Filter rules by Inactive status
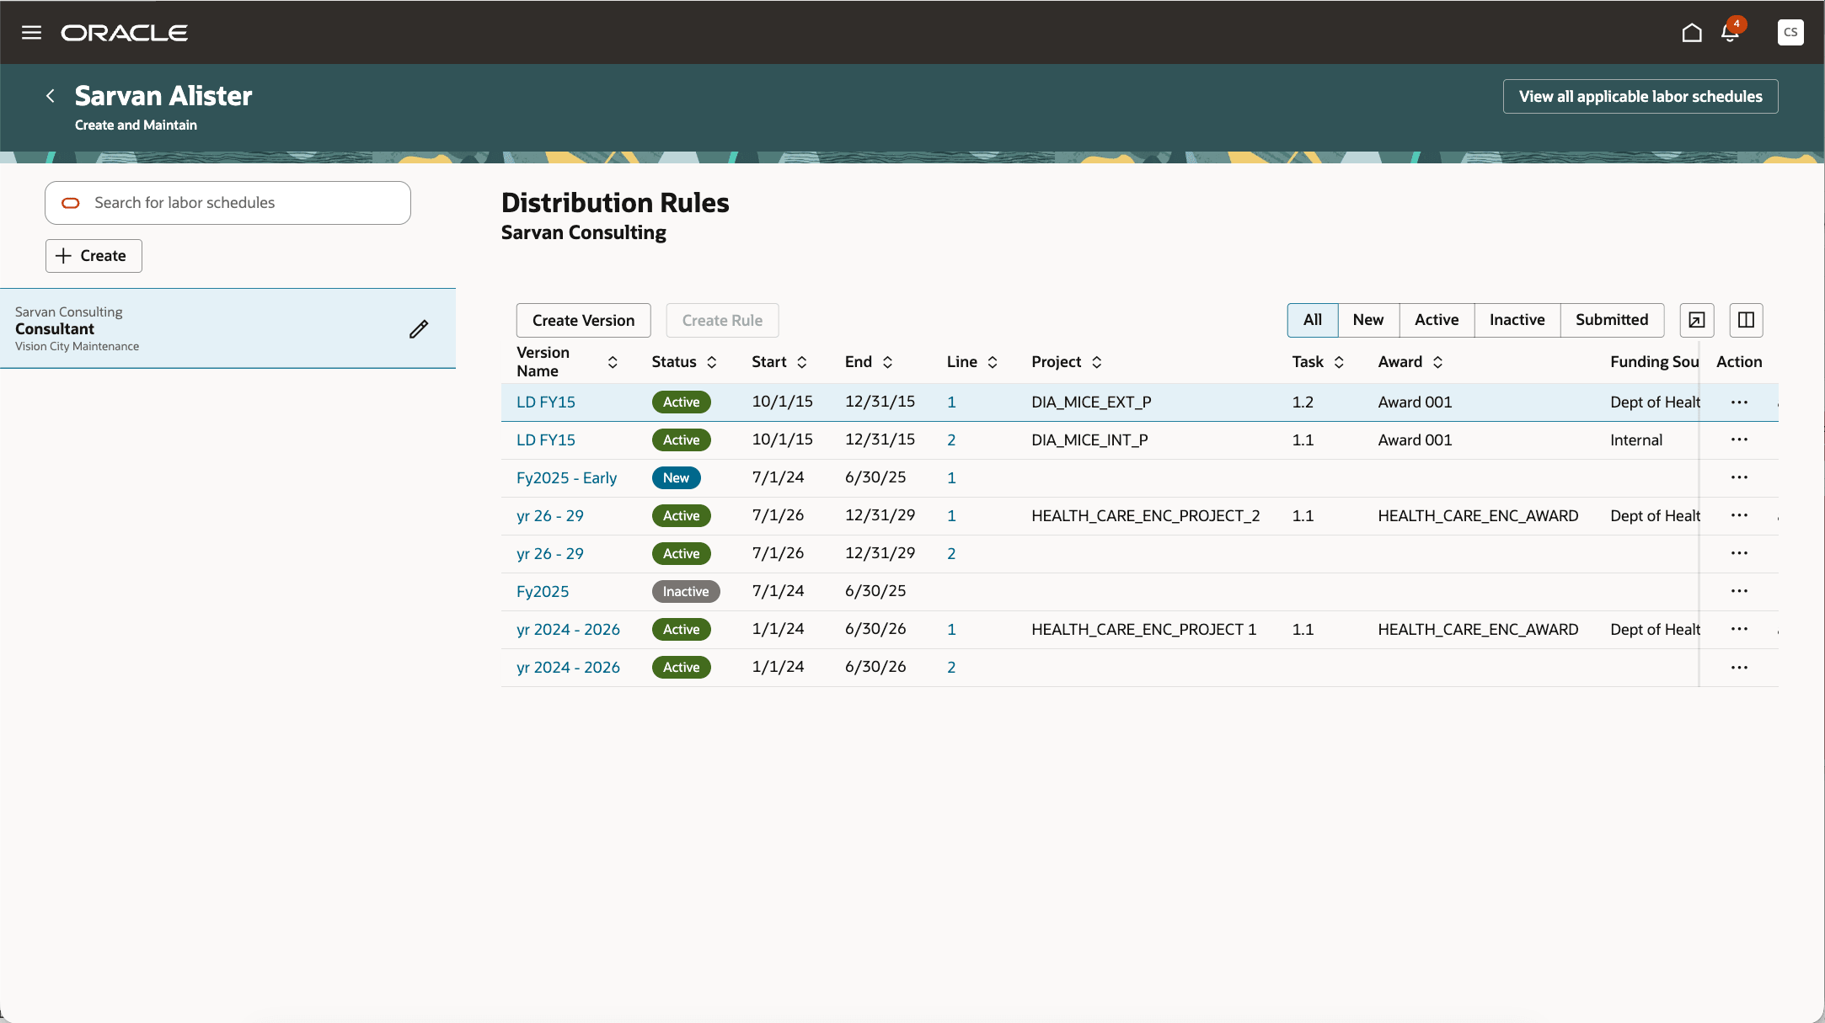1825x1023 pixels. tap(1517, 320)
